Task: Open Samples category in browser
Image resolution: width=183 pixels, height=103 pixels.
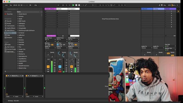Action: [9, 37]
